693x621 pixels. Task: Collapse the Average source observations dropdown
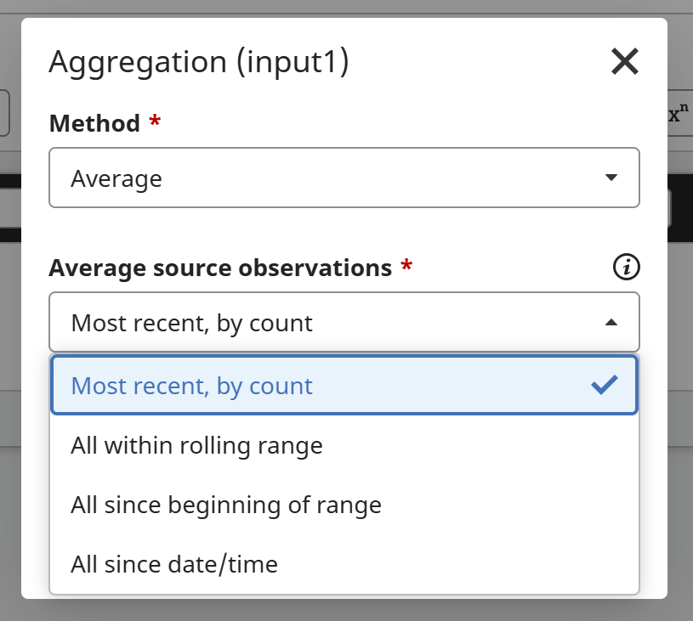pyautogui.click(x=344, y=322)
